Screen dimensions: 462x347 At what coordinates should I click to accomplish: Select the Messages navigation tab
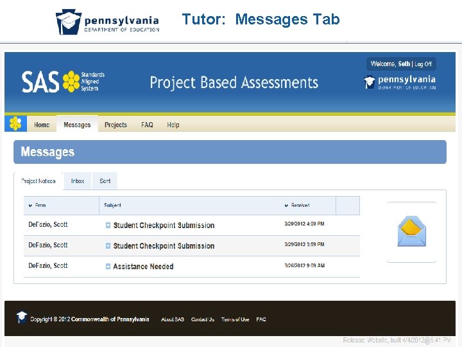coord(77,125)
